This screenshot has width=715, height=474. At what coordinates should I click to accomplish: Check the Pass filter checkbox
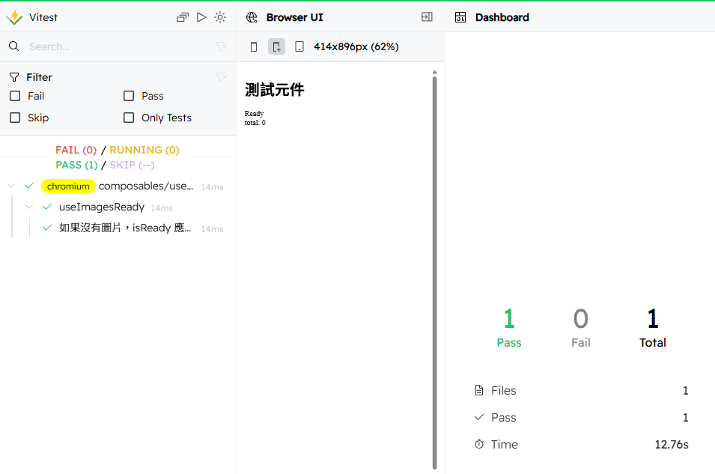coord(129,96)
